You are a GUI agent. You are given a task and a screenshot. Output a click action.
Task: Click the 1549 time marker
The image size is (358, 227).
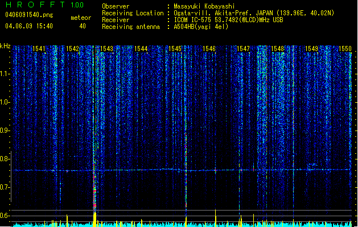tap(311, 49)
